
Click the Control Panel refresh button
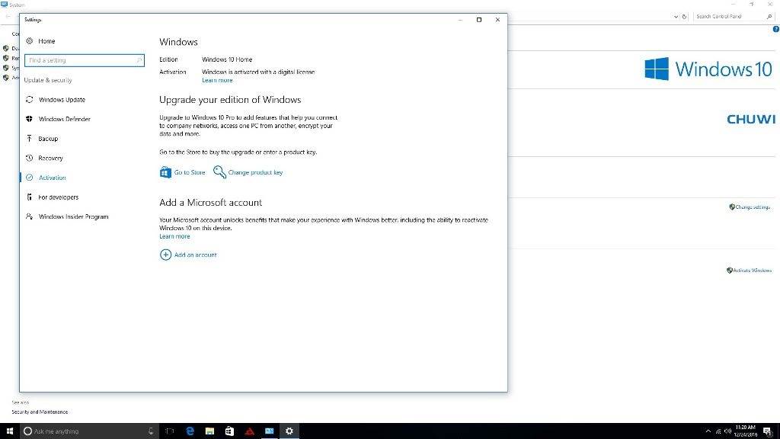pos(684,16)
